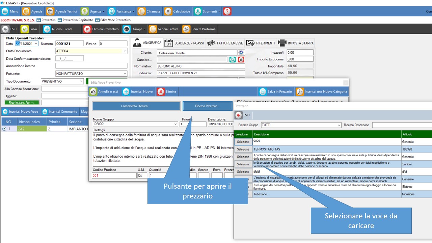Click Salva in Prezzario icon

[x=263, y=91]
